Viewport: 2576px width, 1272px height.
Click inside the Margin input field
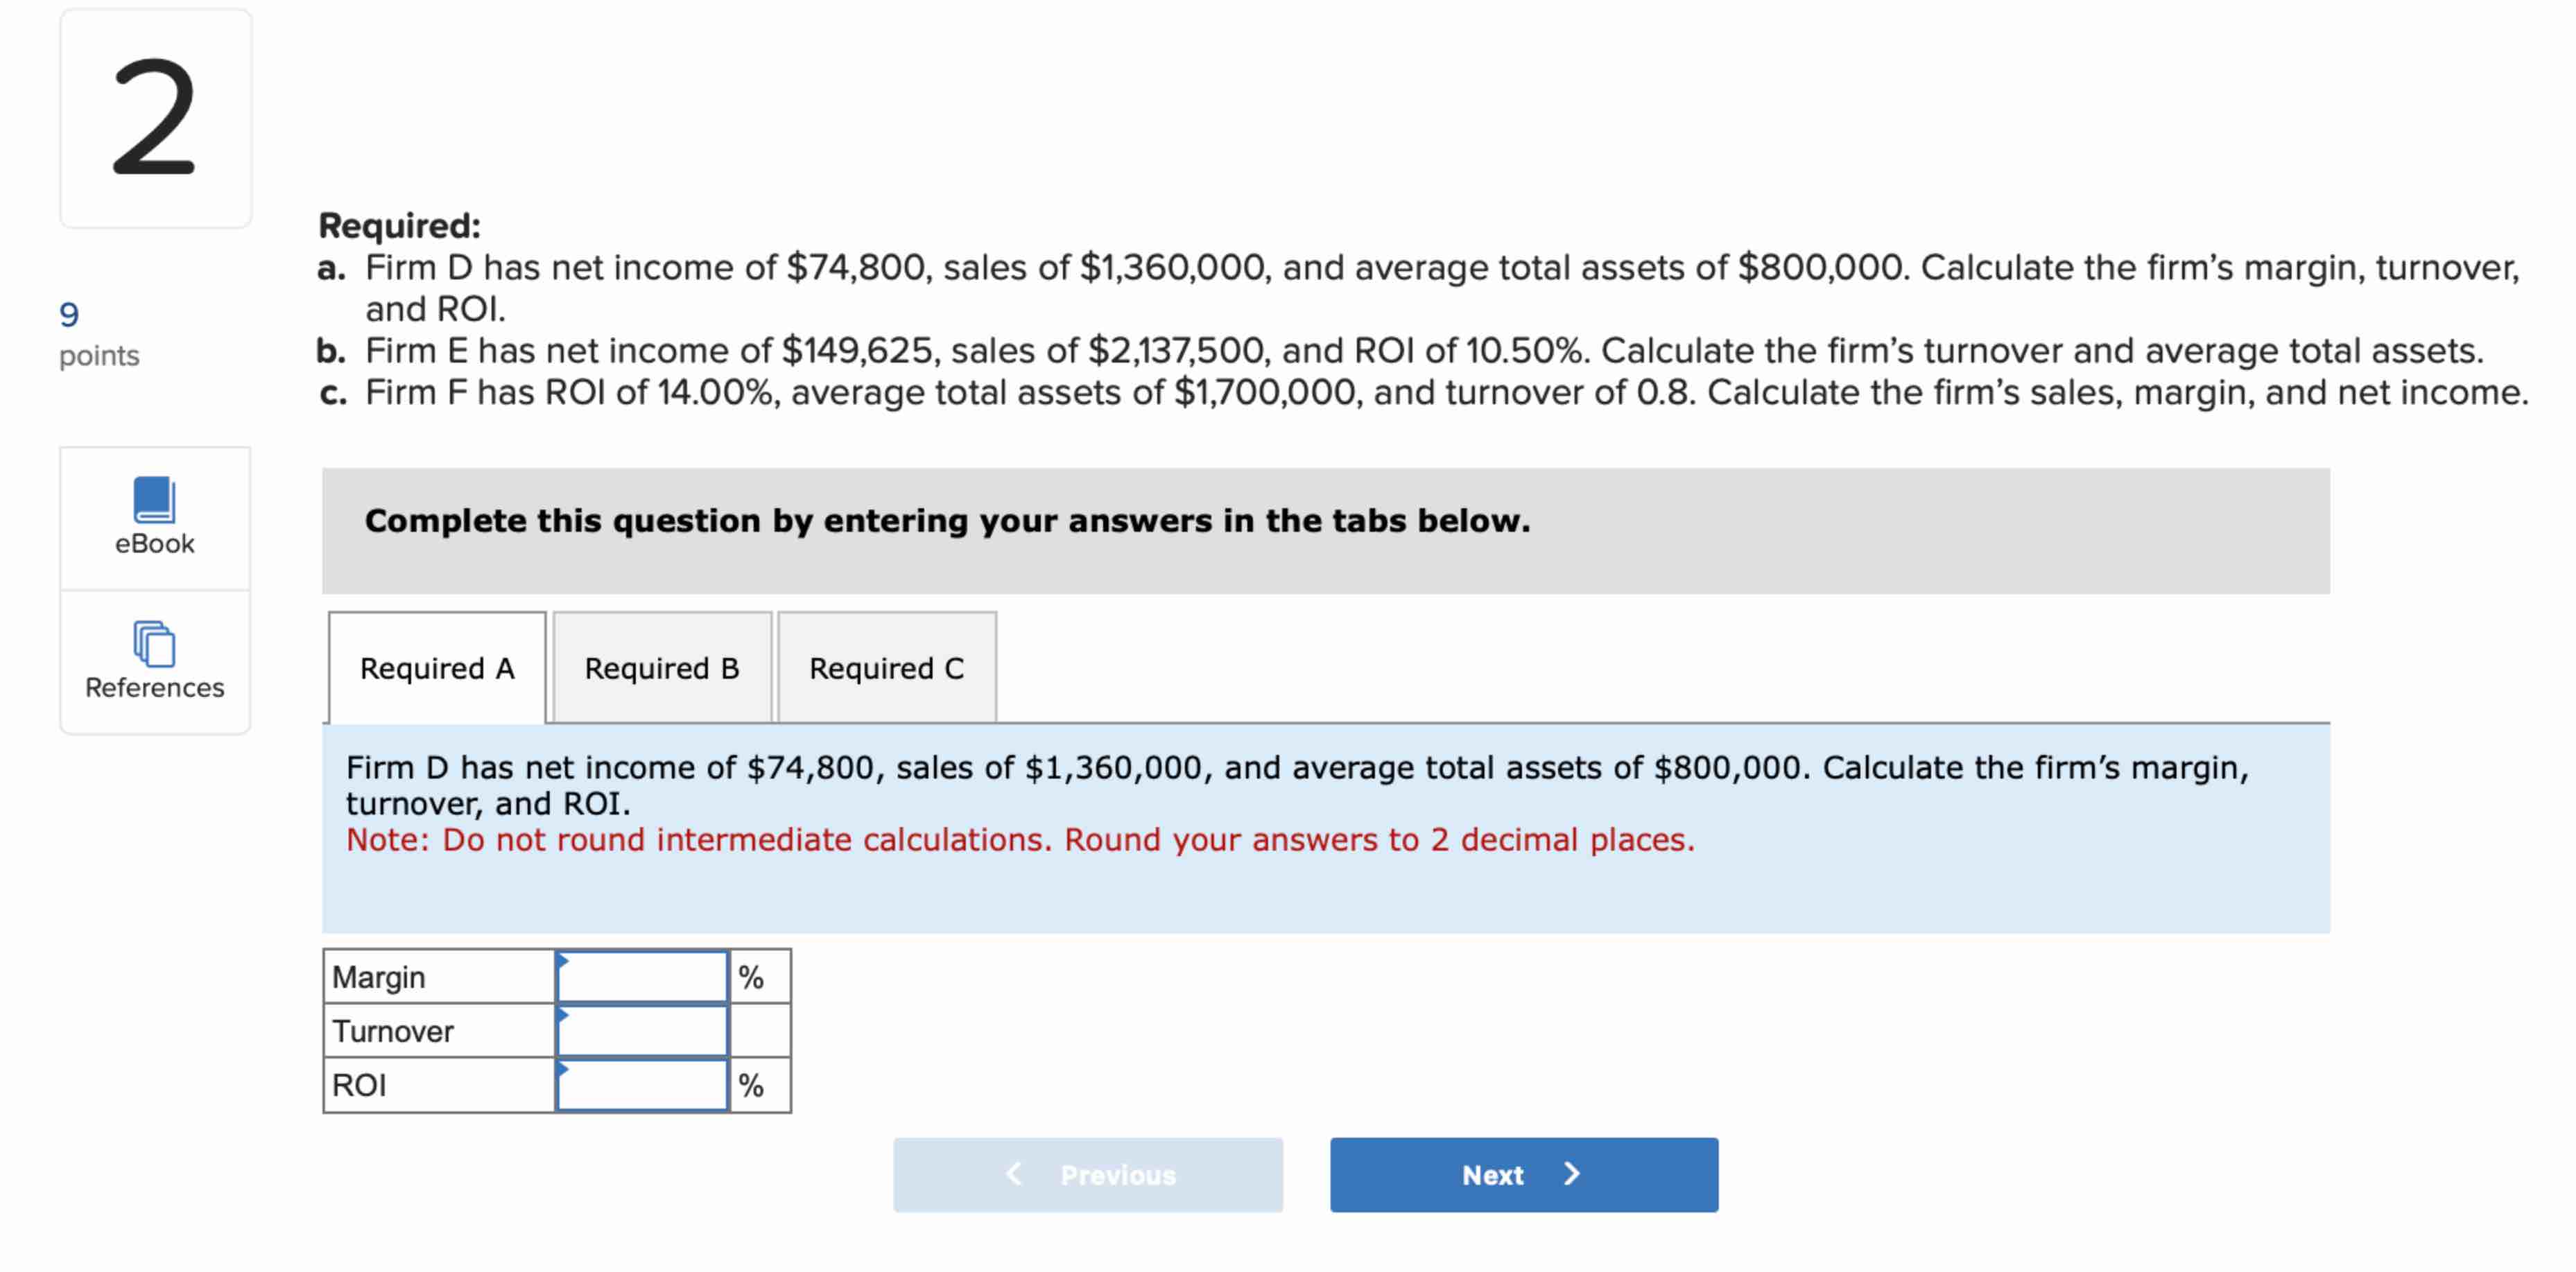point(643,975)
